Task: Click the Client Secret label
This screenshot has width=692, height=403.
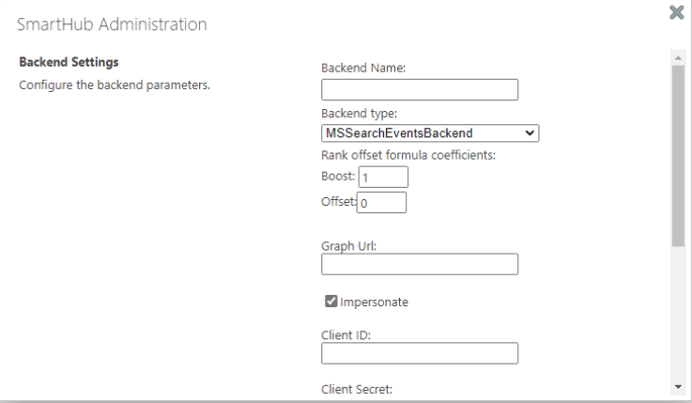Action: click(x=356, y=389)
